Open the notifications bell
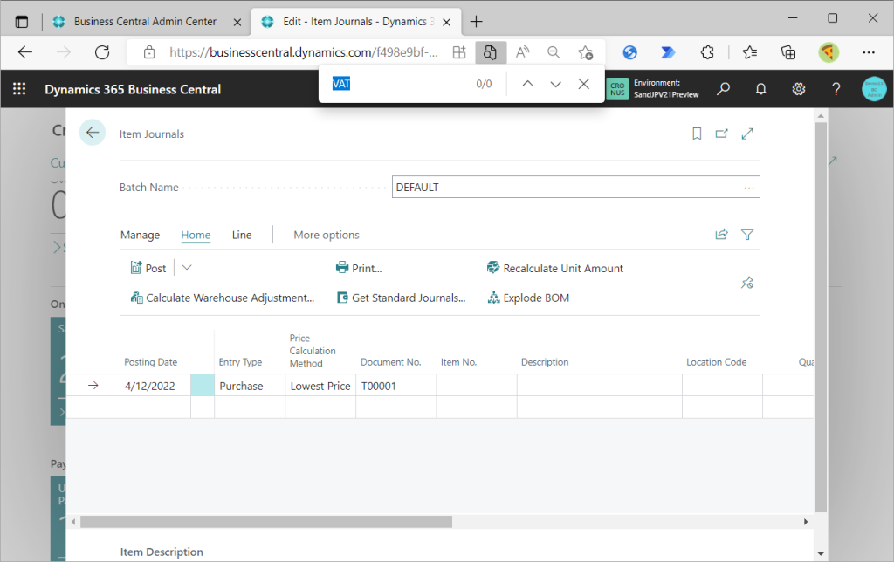This screenshot has width=894, height=562. tap(760, 89)
